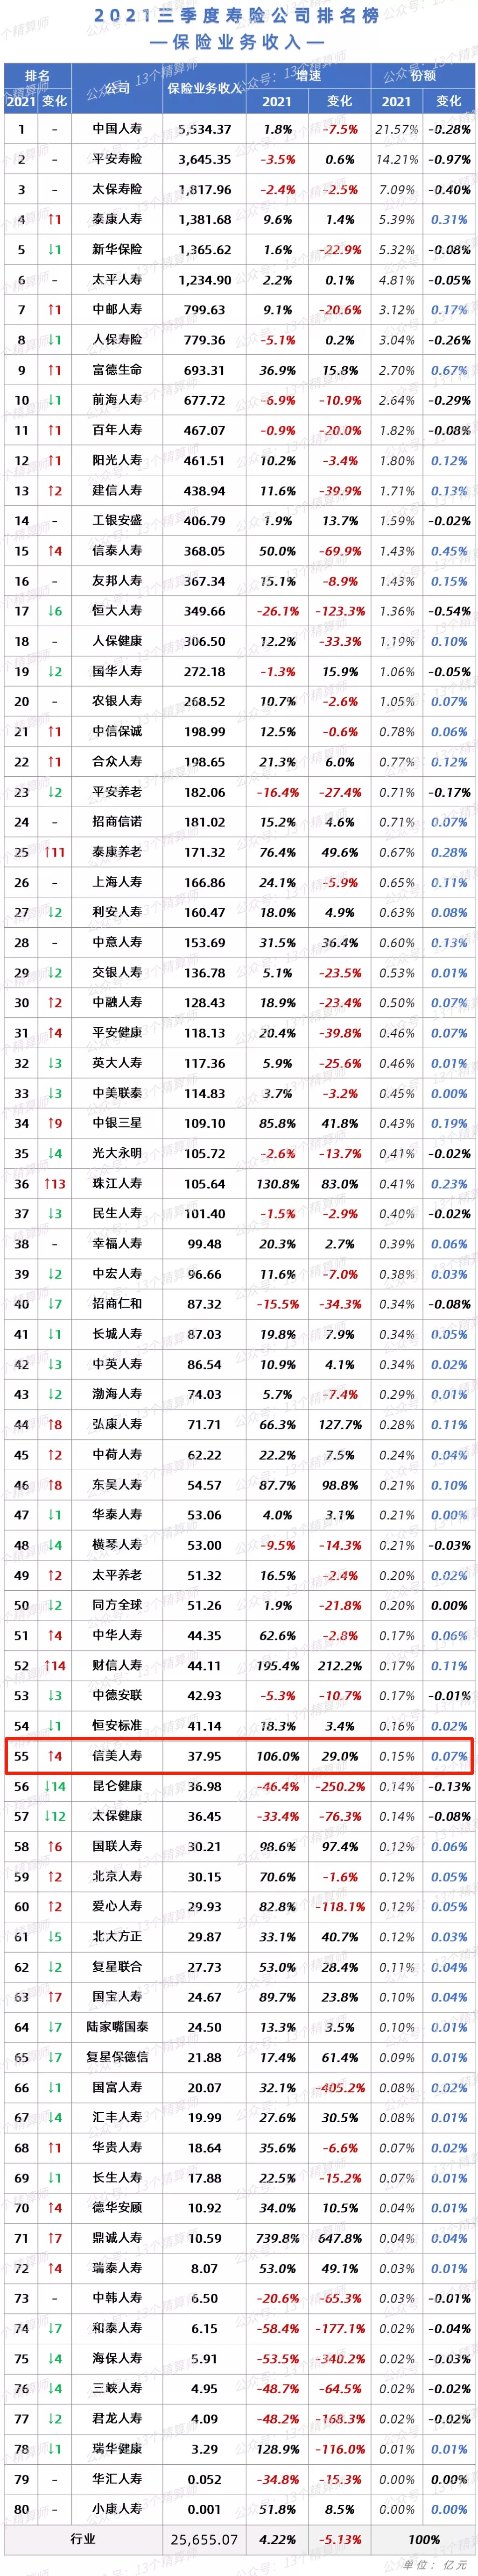
Task: Select the 单位：亿元 footnote
Action: click(x=436, y=2565)
